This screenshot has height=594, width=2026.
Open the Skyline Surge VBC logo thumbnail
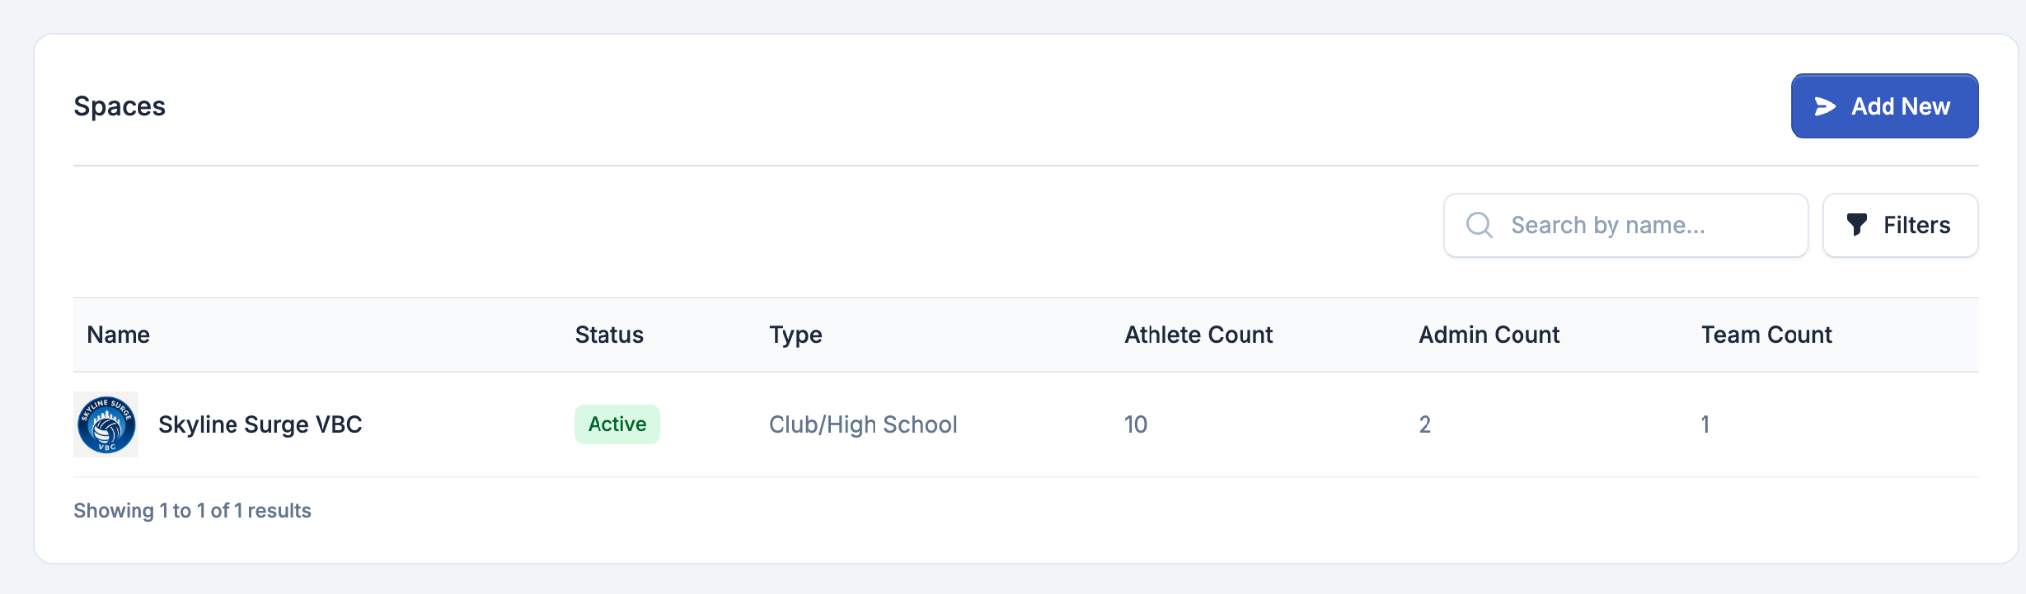(106, 424)
